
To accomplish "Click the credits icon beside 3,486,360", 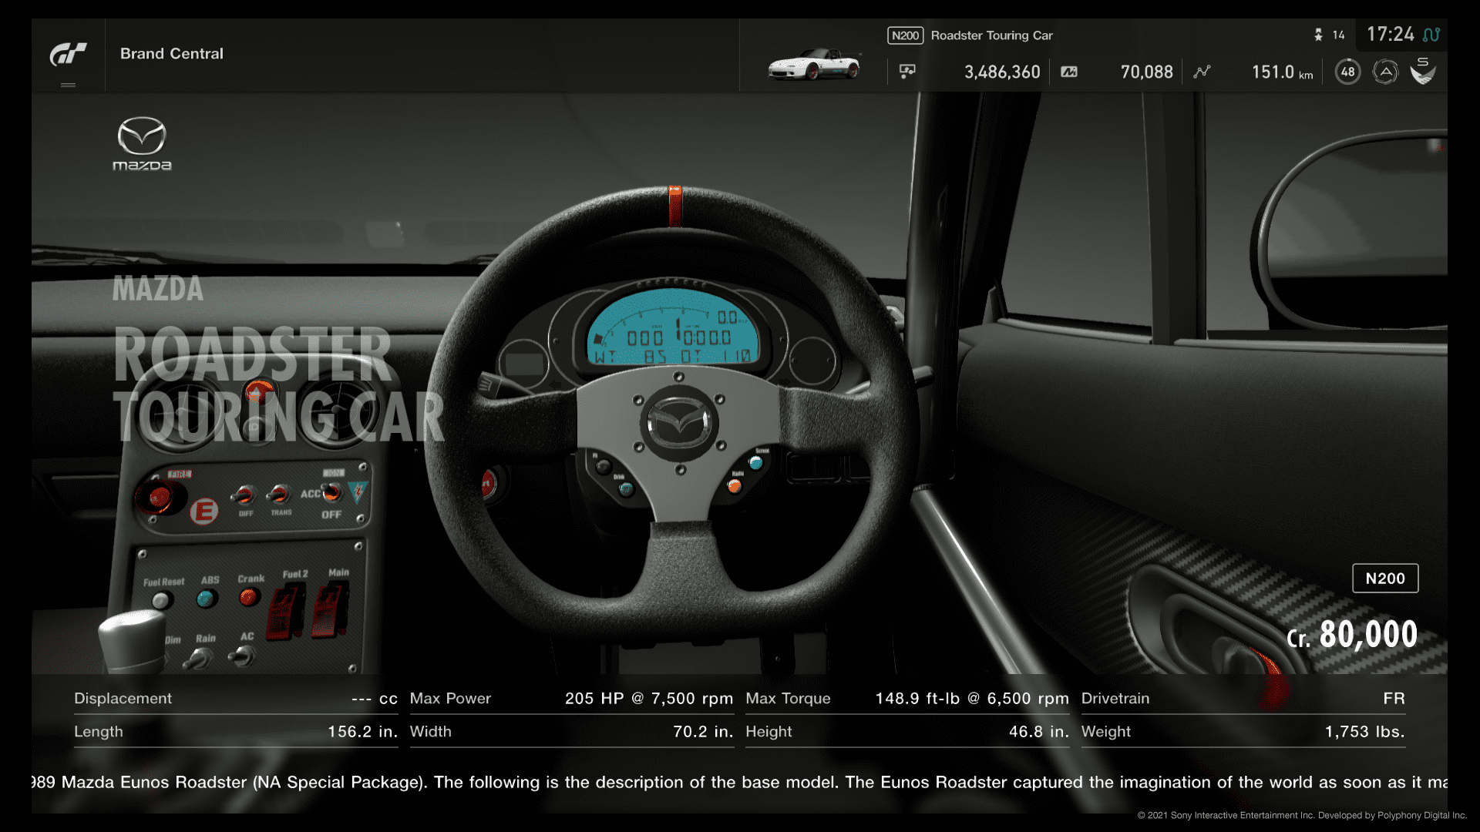I will [907, 72].
